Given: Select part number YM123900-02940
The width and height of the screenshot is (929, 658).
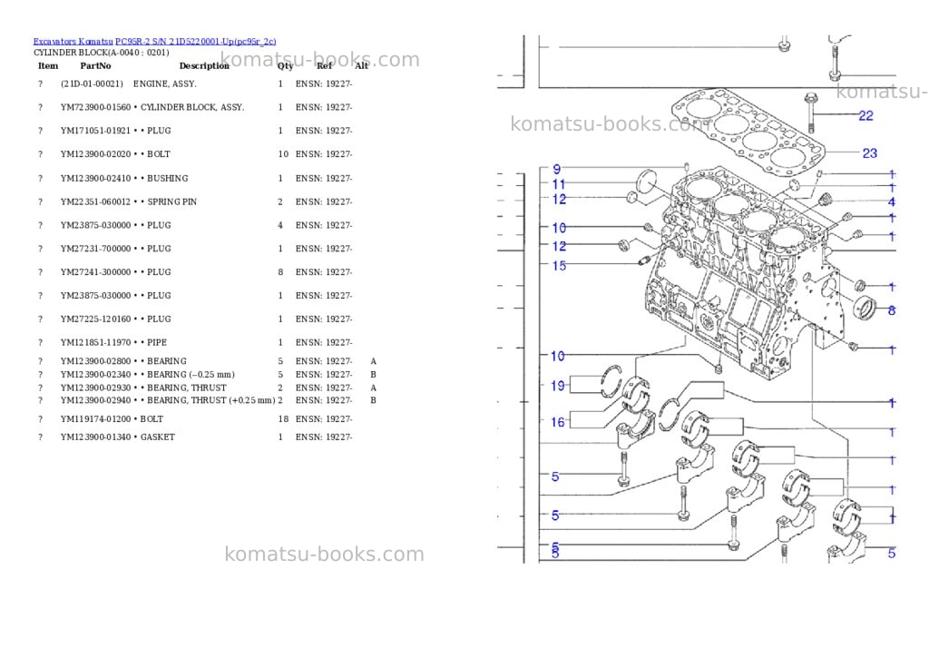Looking at the screenshot, I should coord(95,400).
